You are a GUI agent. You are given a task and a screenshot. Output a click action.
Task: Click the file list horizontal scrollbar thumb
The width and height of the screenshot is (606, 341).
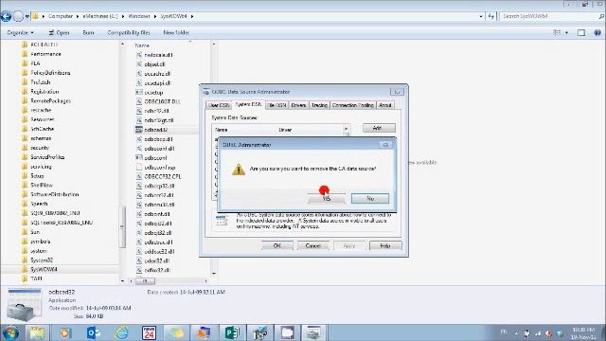tap(145, 281)
